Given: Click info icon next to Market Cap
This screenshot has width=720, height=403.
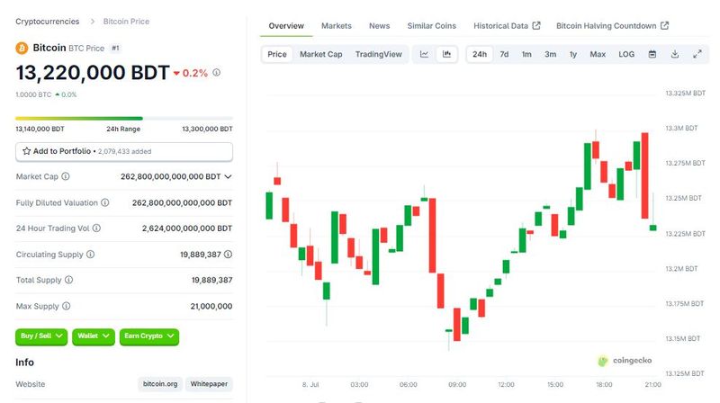Looking at the screenshot, I should tap(67, 177).
